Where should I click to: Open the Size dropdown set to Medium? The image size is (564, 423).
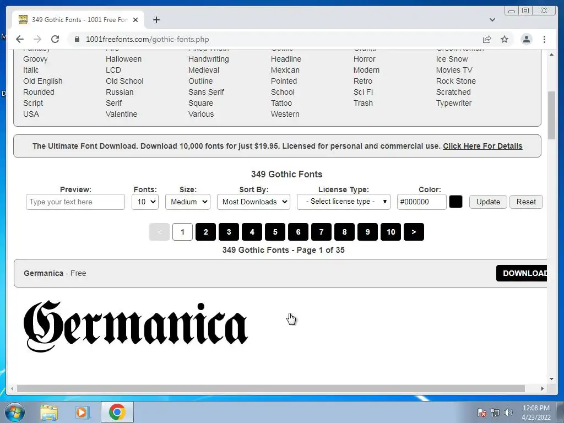(188, 202)
